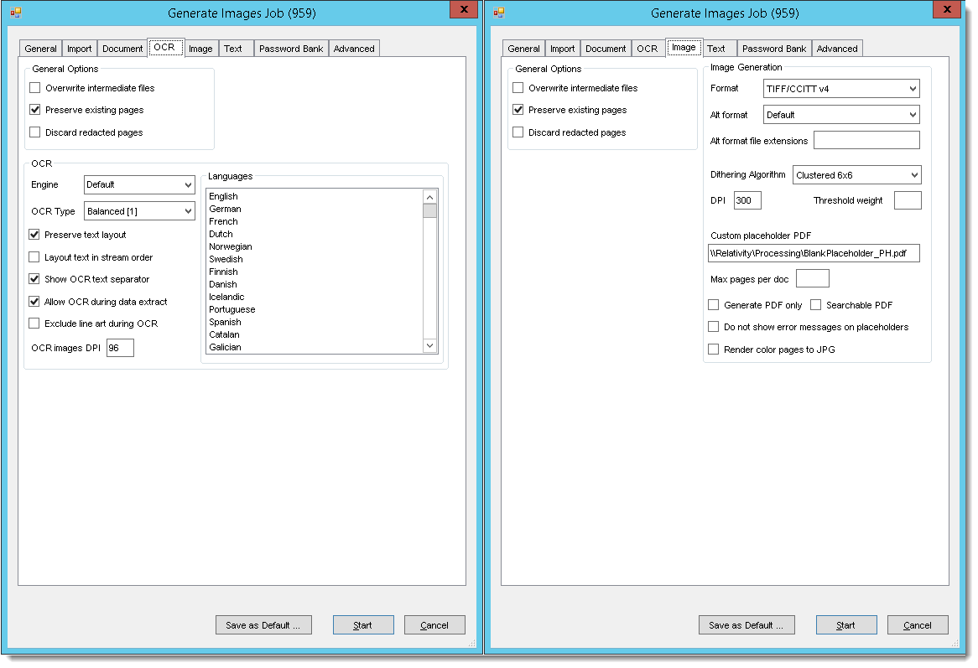
Task: Tick the Searchable PDF checkbox
Action: point(815,305)
